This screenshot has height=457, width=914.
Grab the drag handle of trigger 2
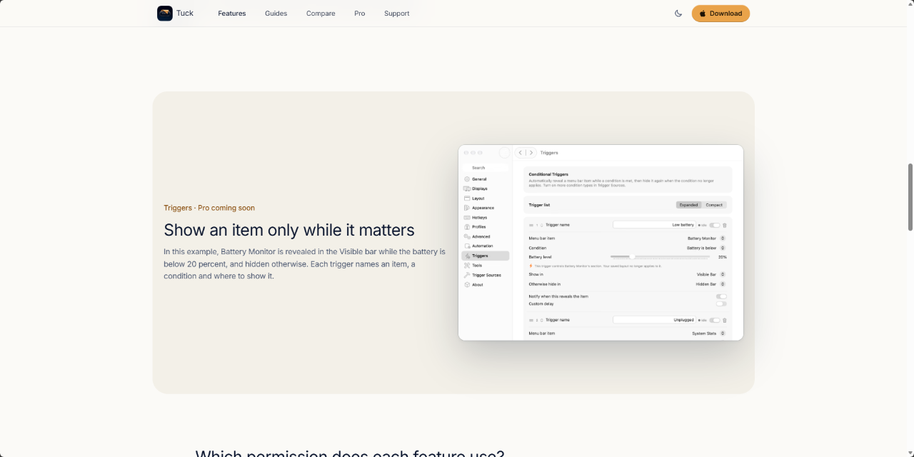[531, 320]
